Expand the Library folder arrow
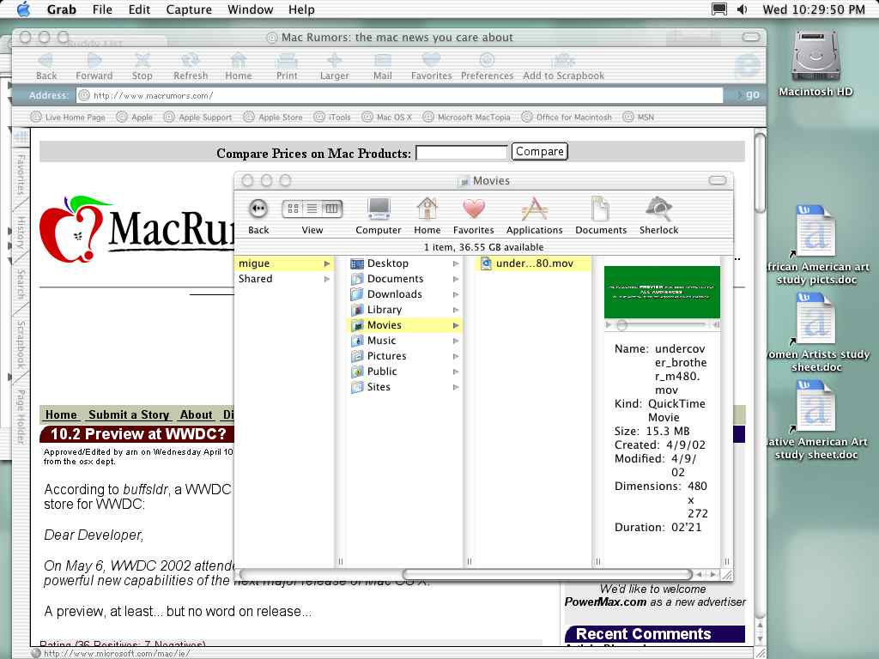The width and height of the screenshot is (879, 659). pos(456,309)
